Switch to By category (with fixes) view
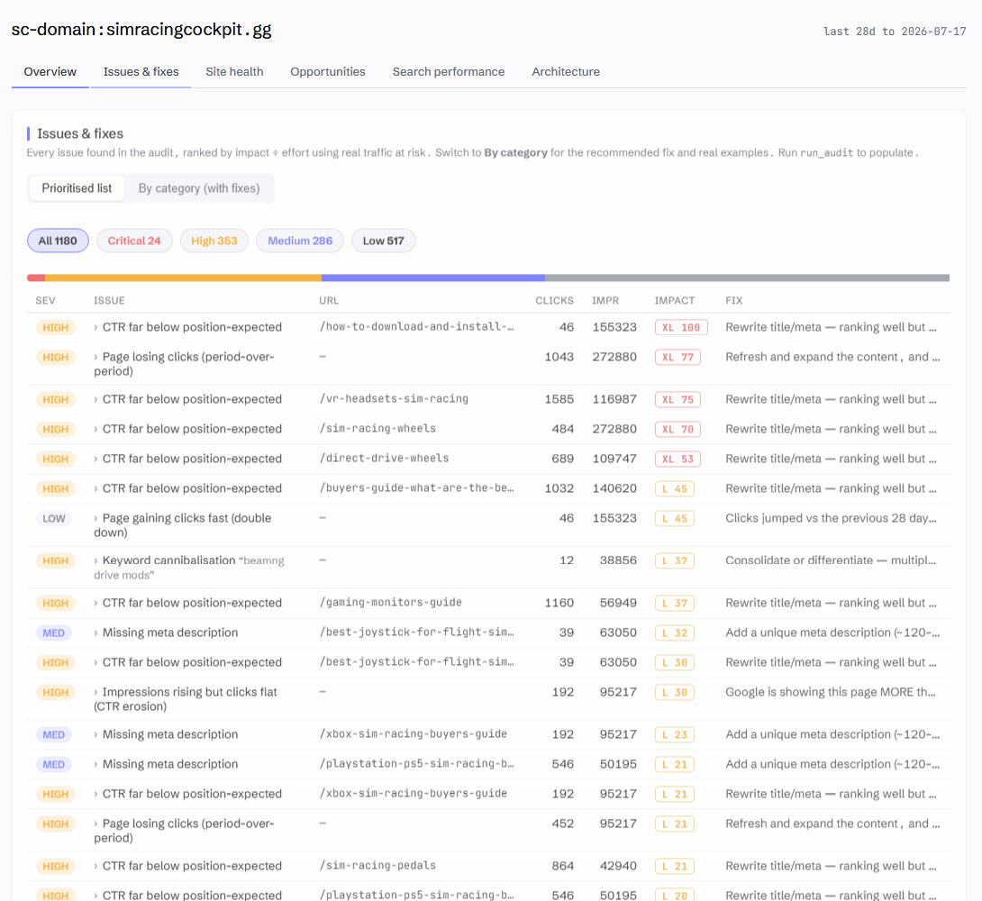 tap(198, 187)
